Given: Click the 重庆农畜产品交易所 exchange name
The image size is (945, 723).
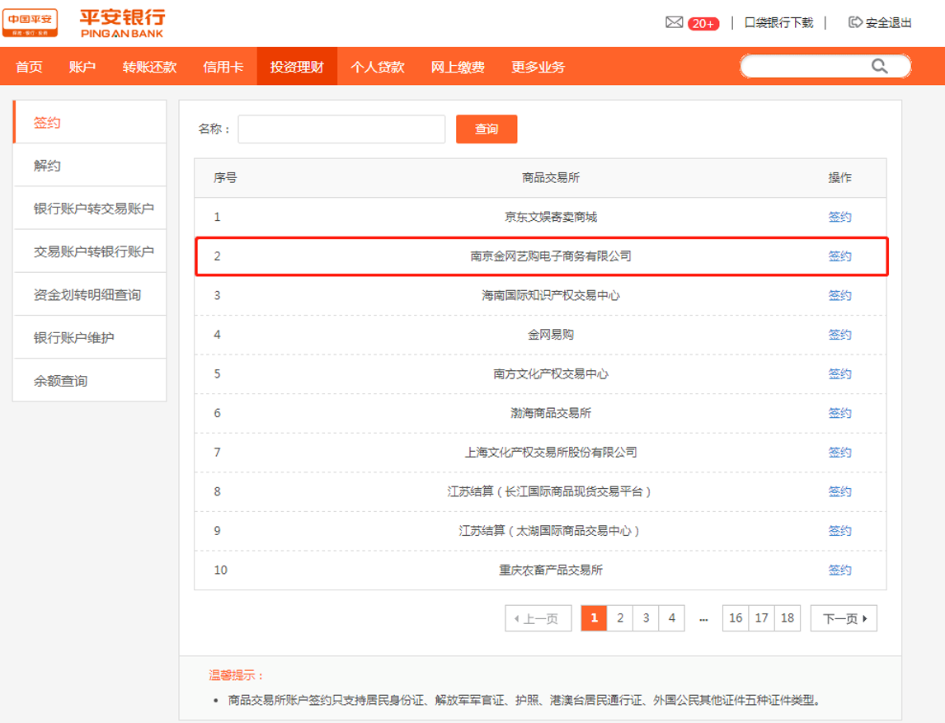Looking at the screenshot, I should point(551,570).
